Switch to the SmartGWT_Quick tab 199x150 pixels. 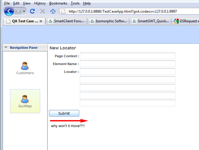click(x=150, y=21)
